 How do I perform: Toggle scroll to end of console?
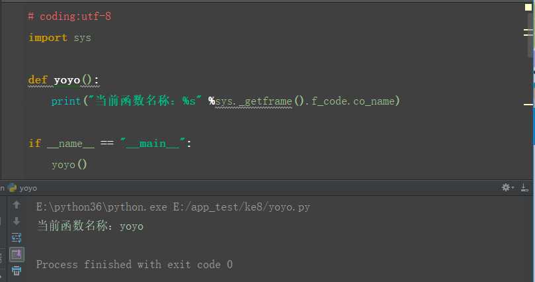pyautogui.click(x=17, y=254)
